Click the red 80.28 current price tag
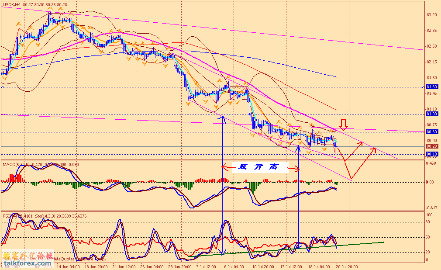This screenshot has width=441, height=270. [432, 146]
